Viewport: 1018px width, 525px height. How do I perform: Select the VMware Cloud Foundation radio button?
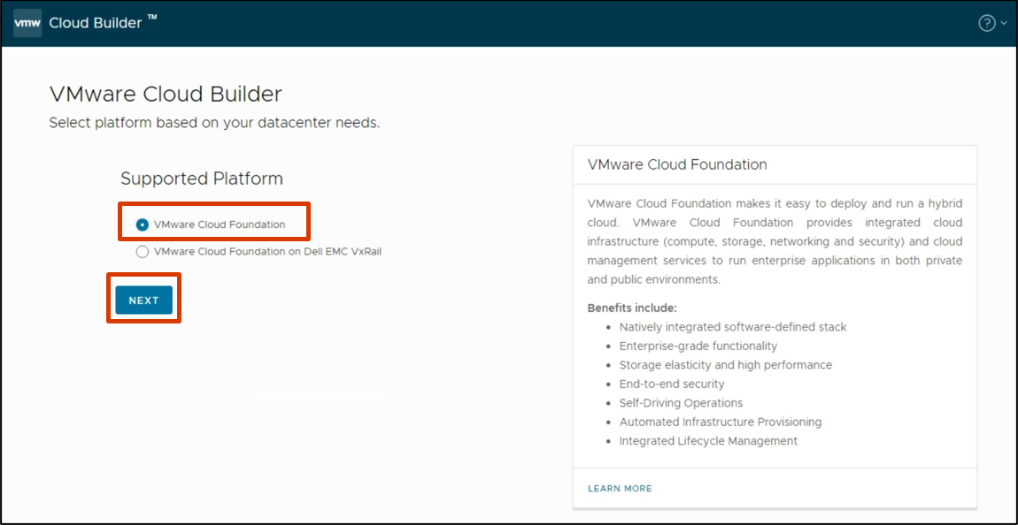tap(143, 224)
